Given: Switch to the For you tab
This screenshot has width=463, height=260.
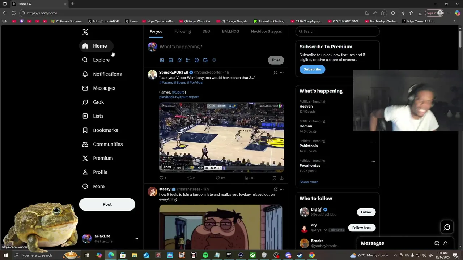Looking at the screenshot, I should pos(156,31).
